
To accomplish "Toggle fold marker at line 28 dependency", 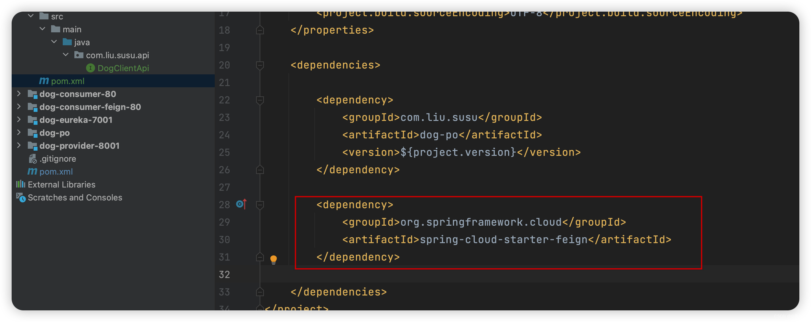I will pos(260,205).
